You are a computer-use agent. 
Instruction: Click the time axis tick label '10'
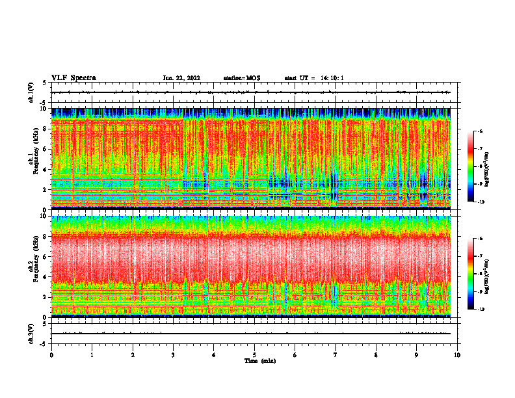(457, 355)
